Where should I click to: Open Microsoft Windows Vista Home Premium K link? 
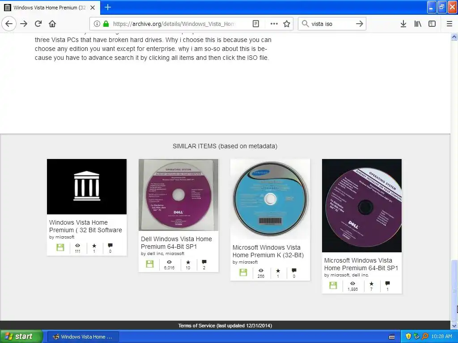(x=268, y=251)
